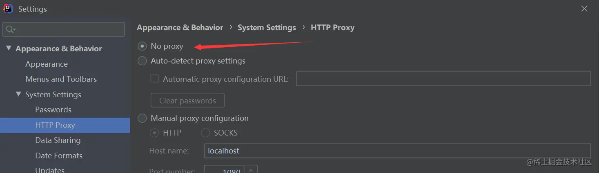Select Auto-detect proxy settings option
Screen dimensions: 599x173
click(x=142, y=61)
